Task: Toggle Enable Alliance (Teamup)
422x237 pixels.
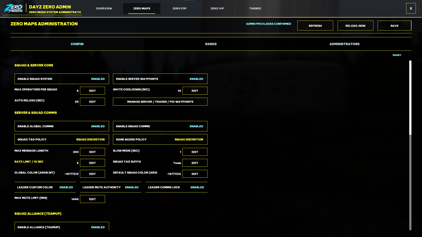Action: pos(62,227)
